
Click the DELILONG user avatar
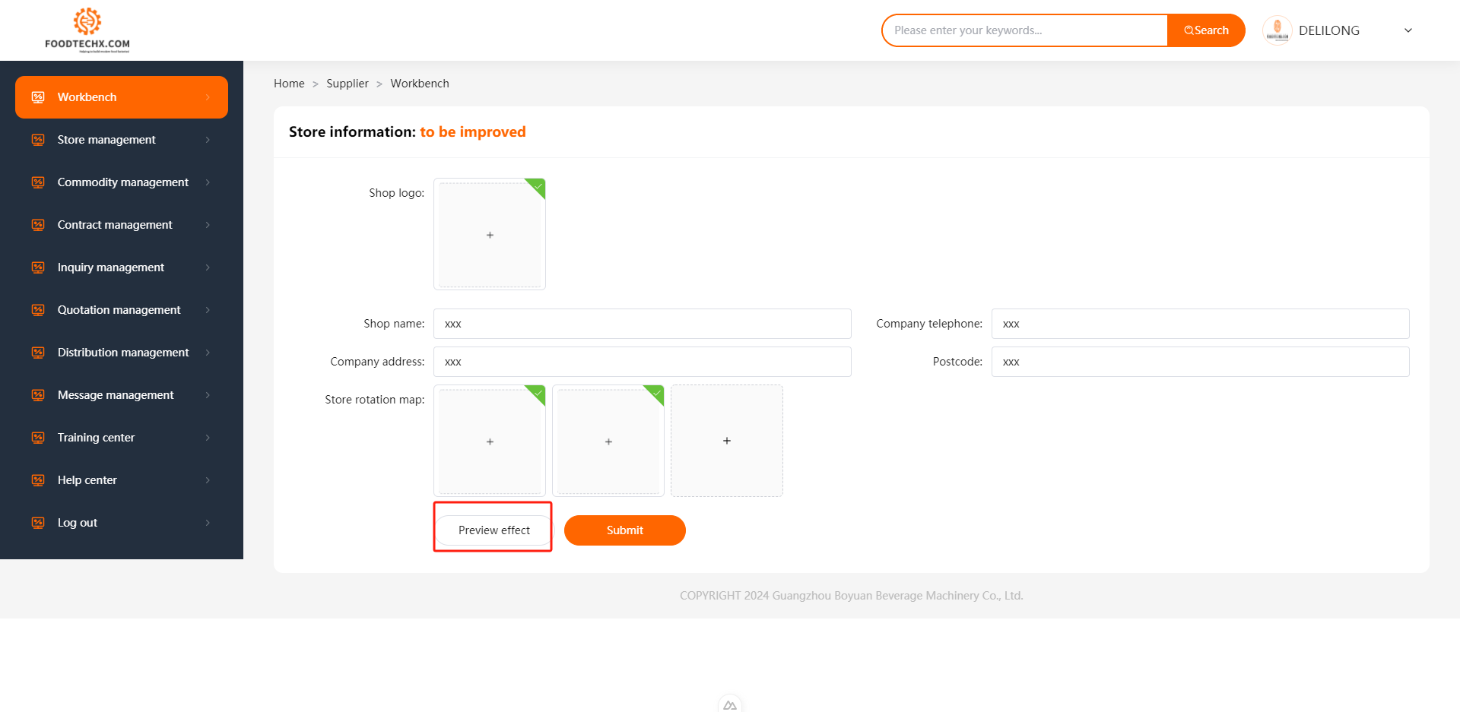pos(1277,30)
